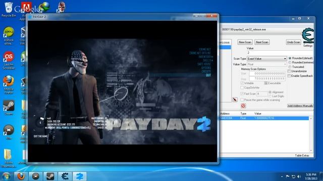Open the Xfire desktop shortcut

(x=9, y=132)
